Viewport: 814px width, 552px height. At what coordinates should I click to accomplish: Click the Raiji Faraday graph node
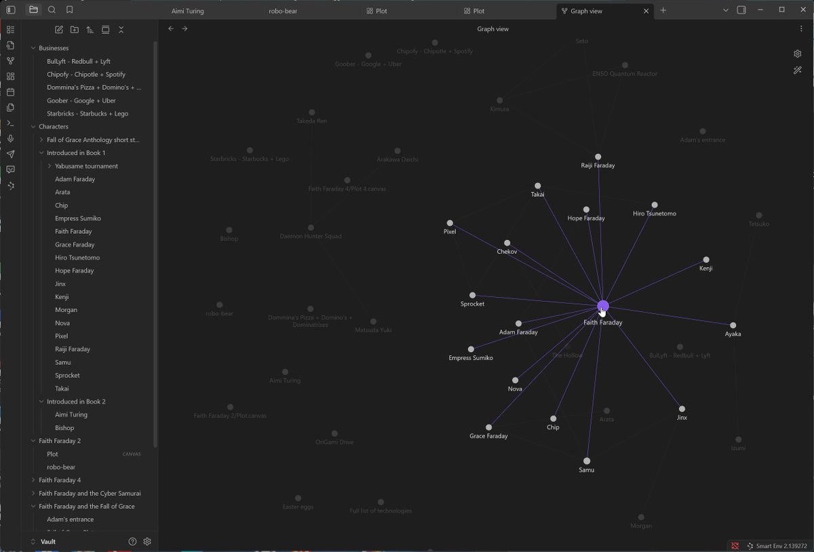tap(598, 157)
